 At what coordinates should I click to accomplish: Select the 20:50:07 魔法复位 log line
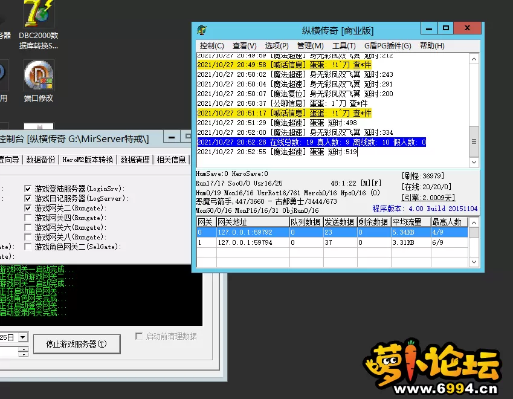[x=295, y=94]
